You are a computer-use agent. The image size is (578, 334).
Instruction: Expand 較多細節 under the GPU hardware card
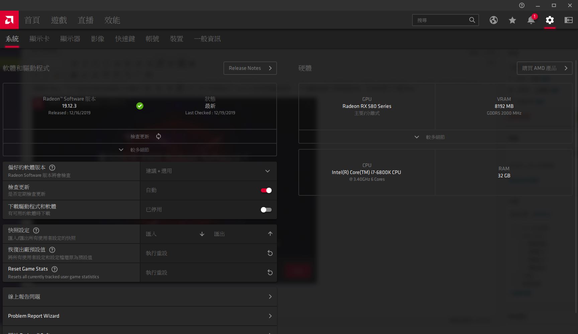(435, 137)
